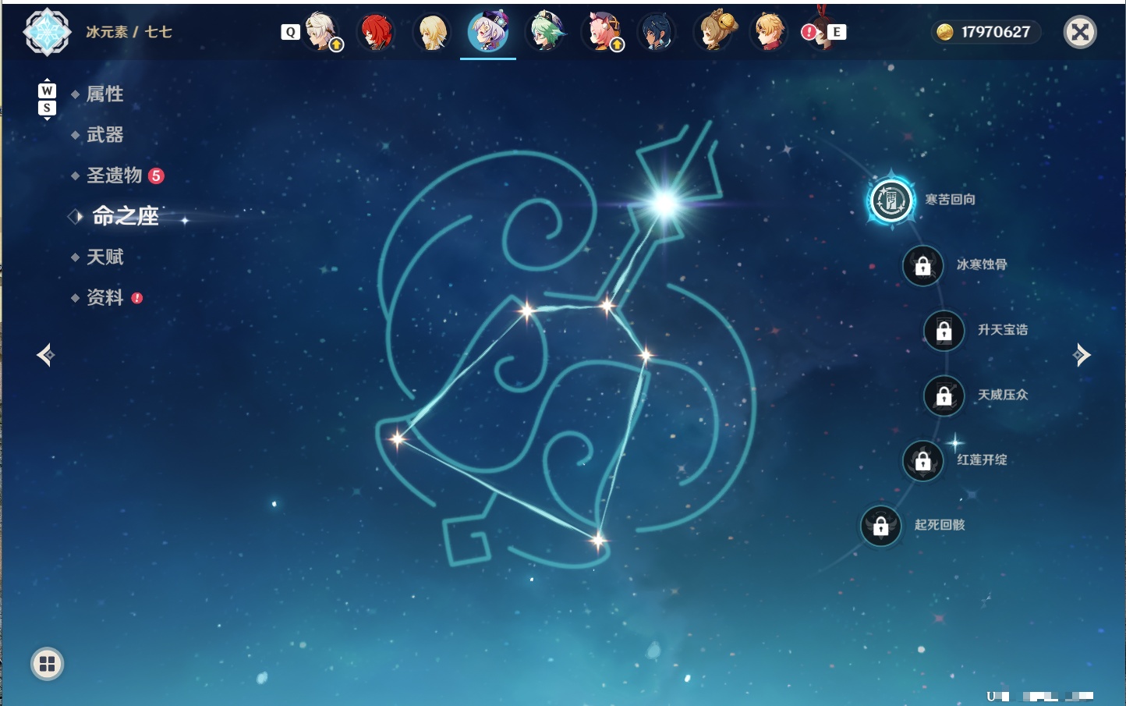Select the dark blue-haired character portrait
The image size is (1126, 706).
[x=657, y=32]
